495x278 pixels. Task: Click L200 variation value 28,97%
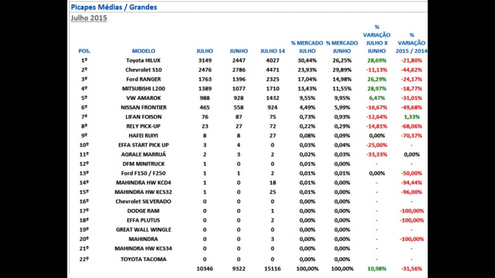(x=377, y=89)
